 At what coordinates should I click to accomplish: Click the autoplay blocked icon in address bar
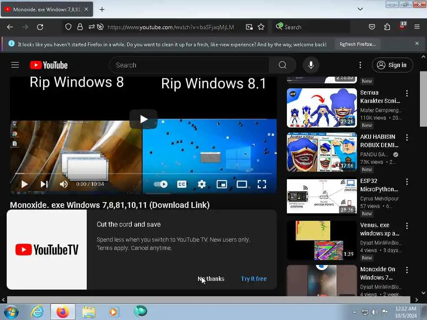point(100,27)
